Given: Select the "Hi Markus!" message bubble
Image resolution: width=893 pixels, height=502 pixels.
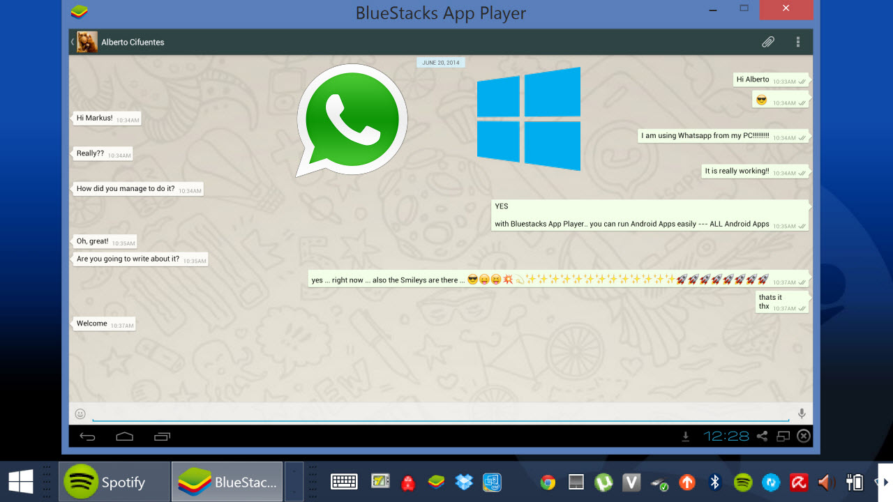Looking at the screenshot, I should tap(107, 119).
